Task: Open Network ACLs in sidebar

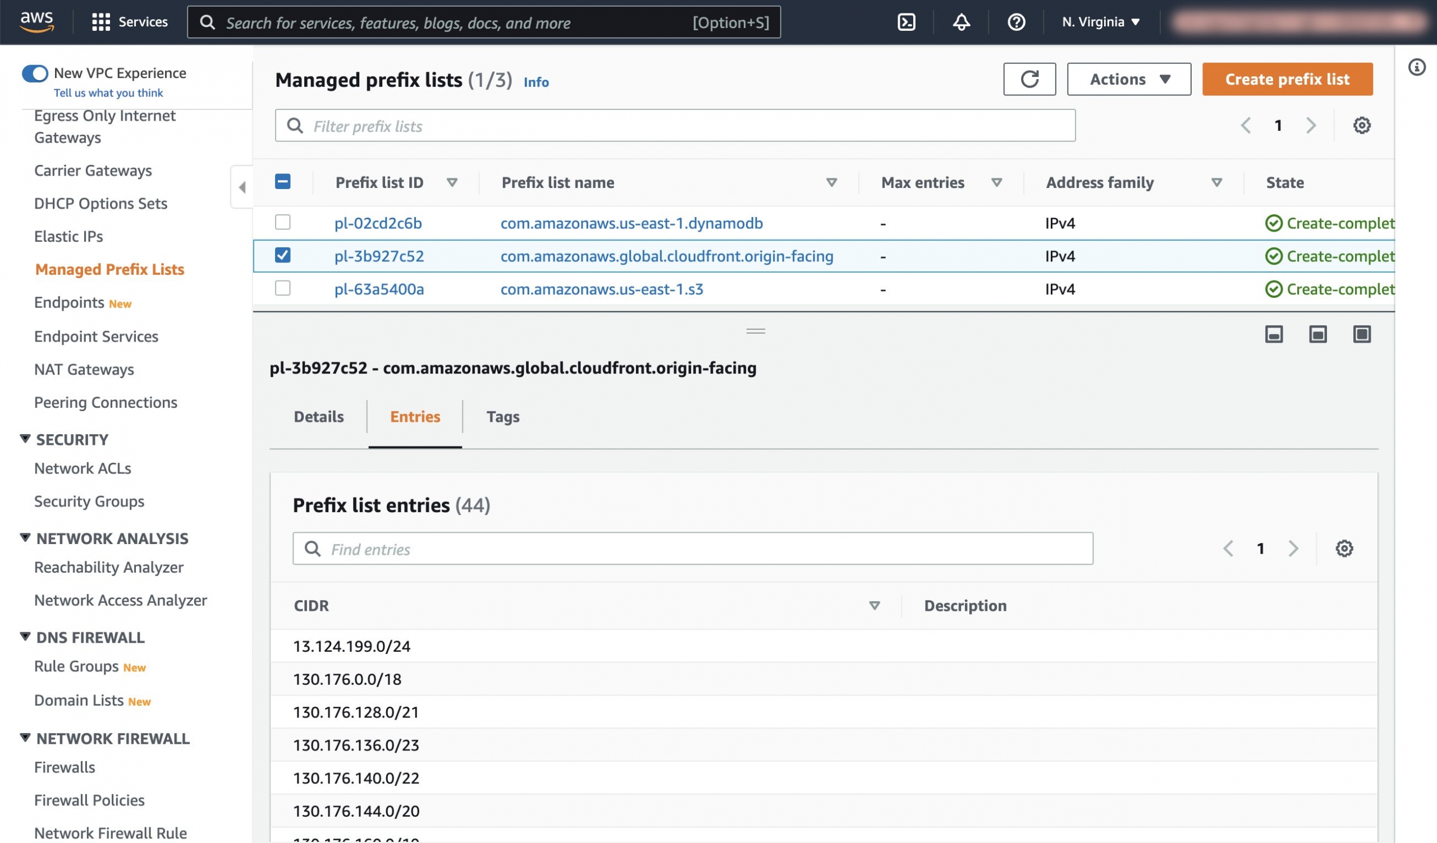Action: coord(83,468)
